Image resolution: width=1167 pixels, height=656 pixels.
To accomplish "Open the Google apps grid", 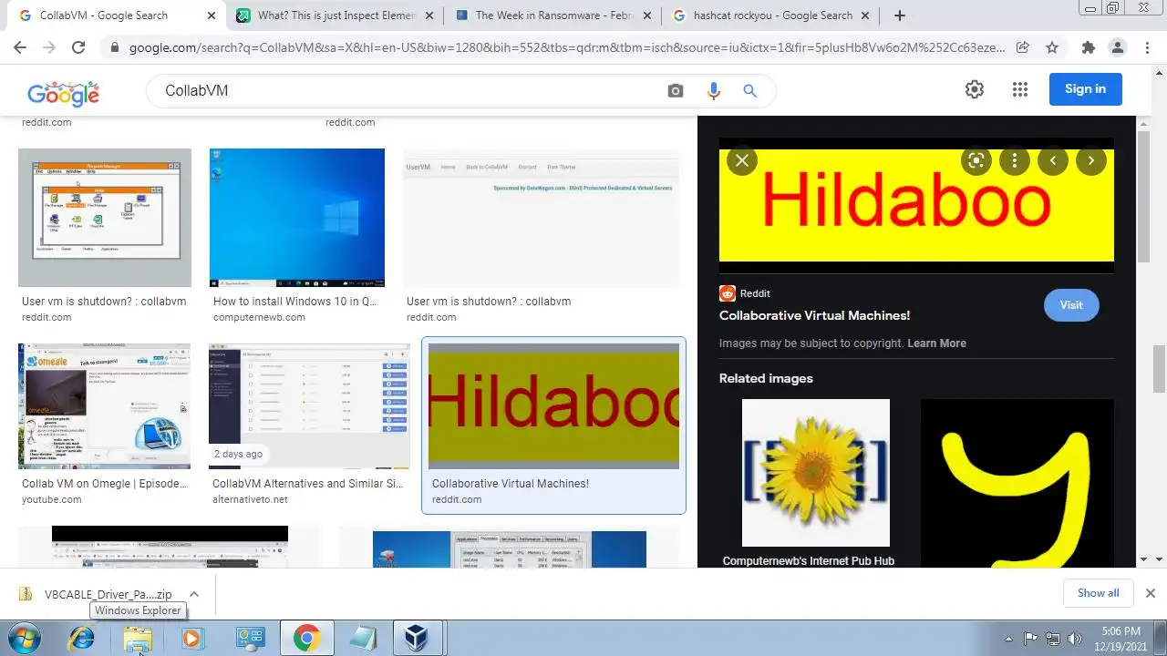I will click(1020, 89).
